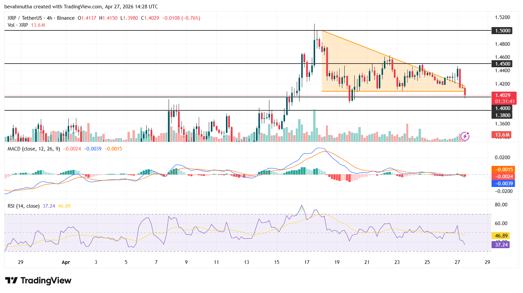This screenshot has width=523, height=293.
Task: Select the latest red candlestick on the chart
Action: (465, 91)
